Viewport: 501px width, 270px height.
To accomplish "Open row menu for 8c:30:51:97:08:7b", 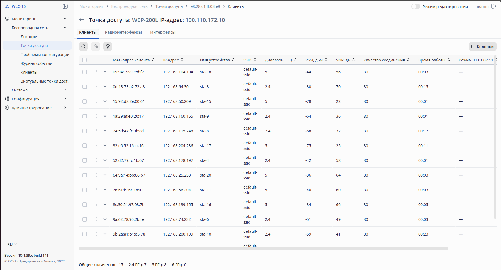I will (96, 204).
